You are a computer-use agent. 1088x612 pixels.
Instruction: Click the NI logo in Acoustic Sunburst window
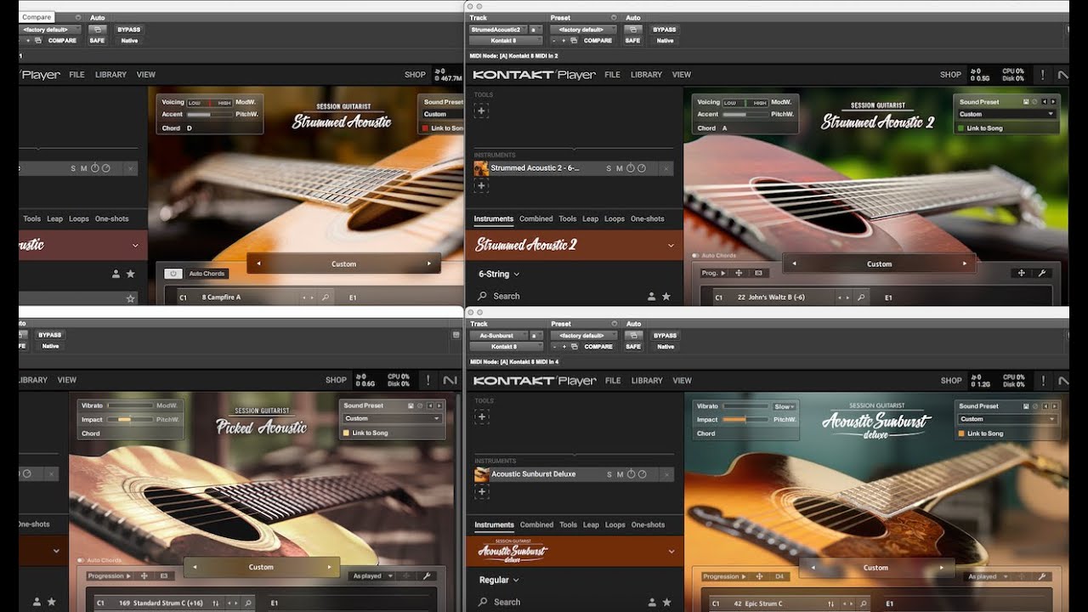coord(1062,381)
